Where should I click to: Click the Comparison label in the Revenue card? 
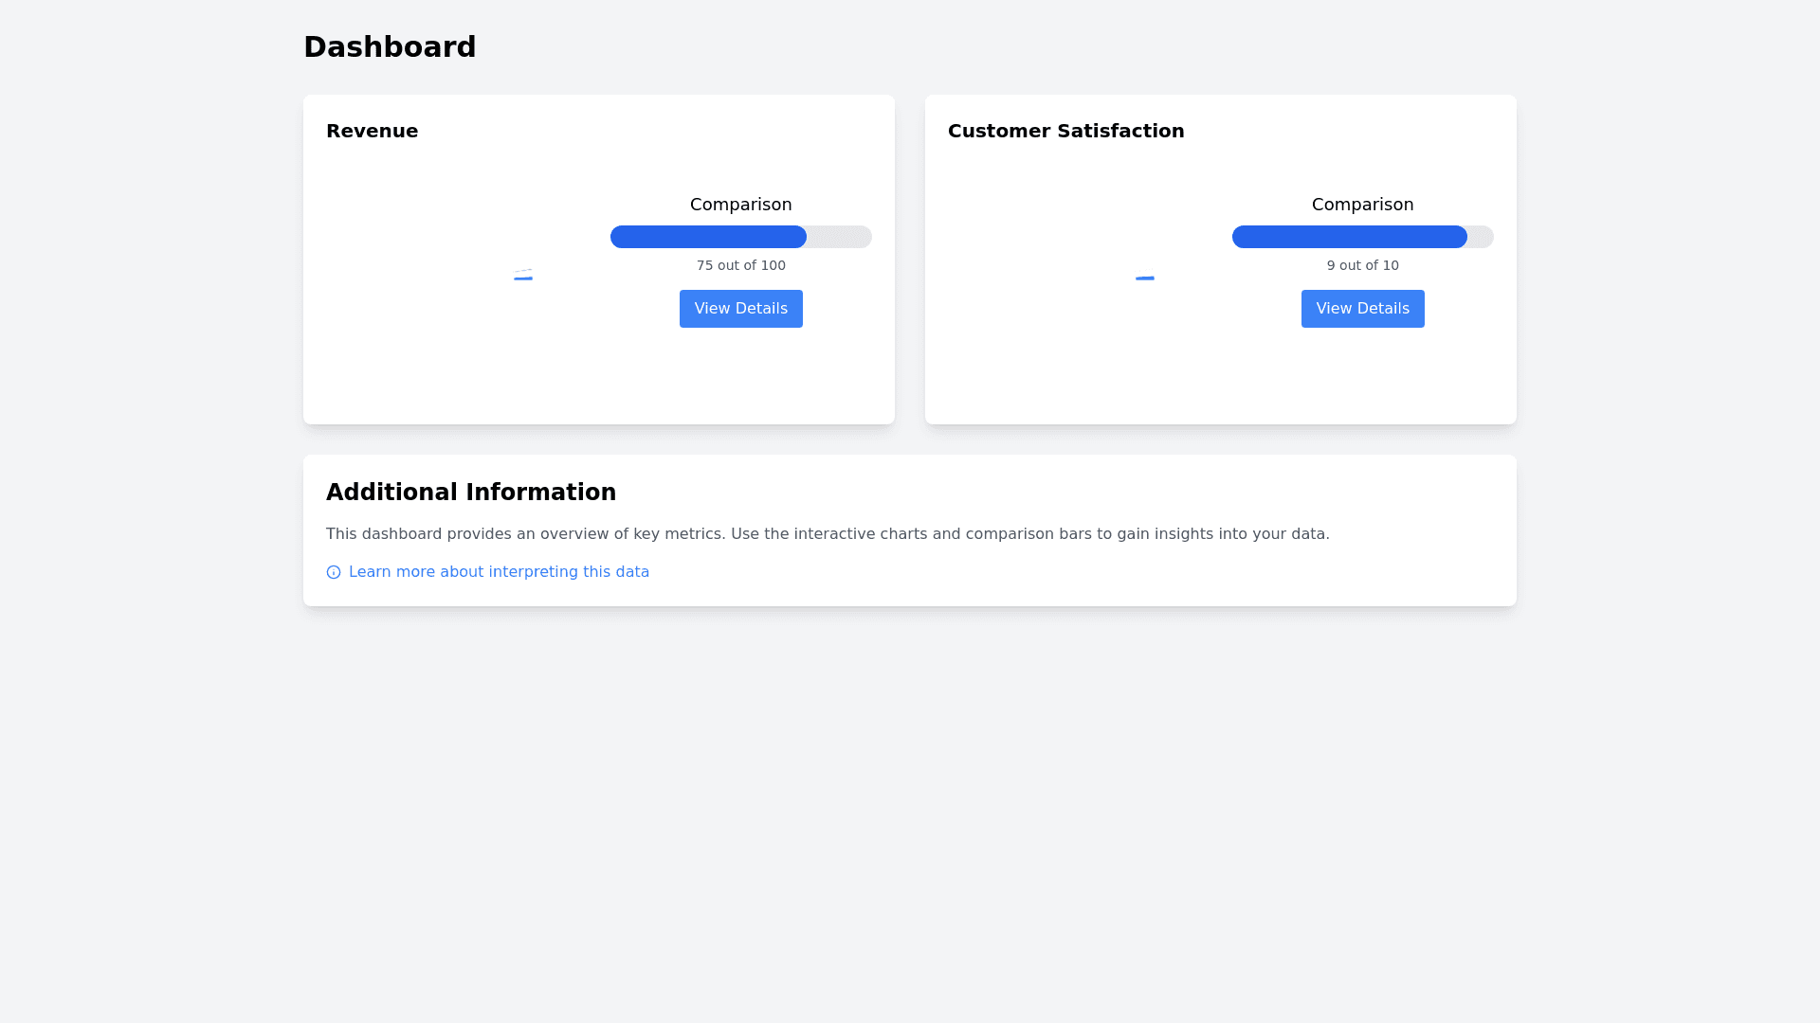740,205
